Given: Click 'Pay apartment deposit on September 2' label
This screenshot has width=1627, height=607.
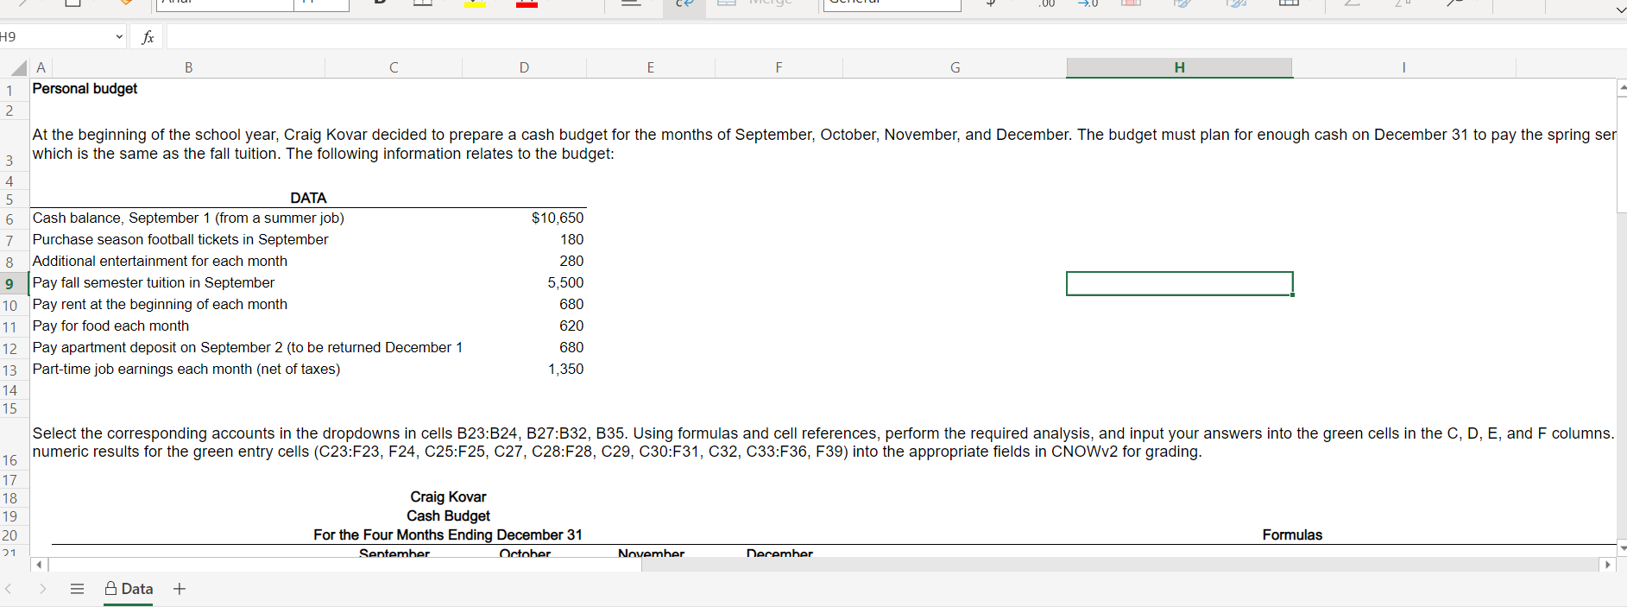Looking at the screenshot, I should click(248, 348).
